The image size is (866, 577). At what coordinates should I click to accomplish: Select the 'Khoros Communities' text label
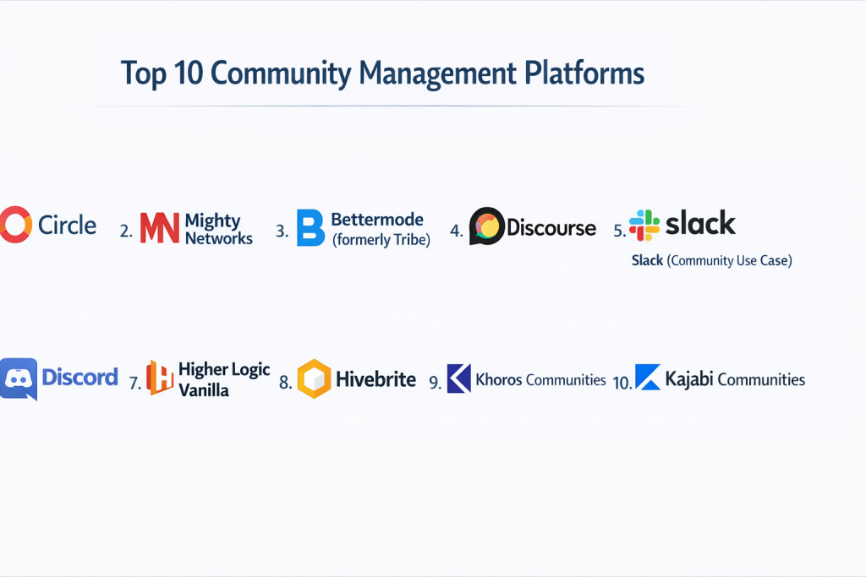(x=540, y=379)
